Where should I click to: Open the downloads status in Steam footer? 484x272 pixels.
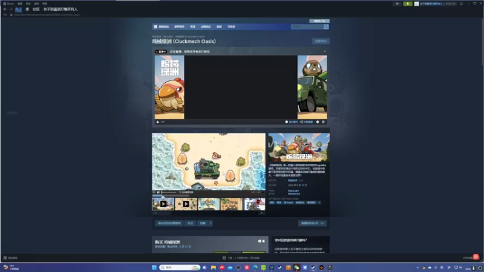(241, 258)
